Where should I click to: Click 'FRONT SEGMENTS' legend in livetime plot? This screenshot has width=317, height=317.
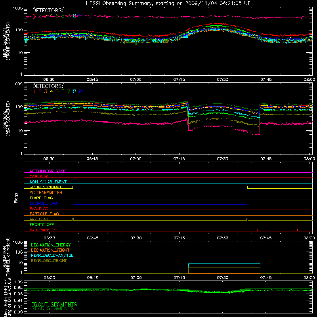(x=54, y=304)
